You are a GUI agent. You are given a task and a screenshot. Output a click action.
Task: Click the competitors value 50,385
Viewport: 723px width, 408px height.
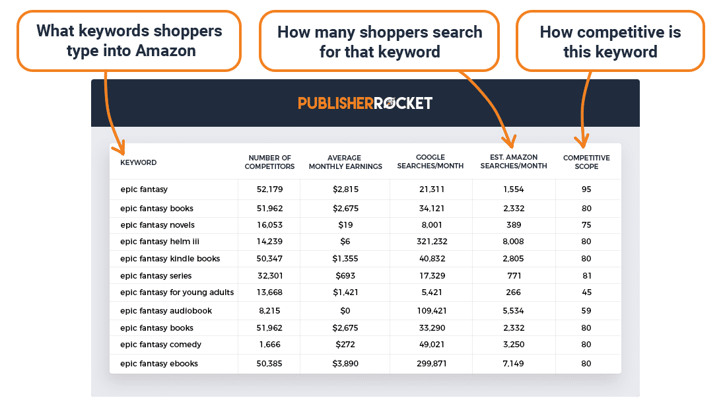click(270, 363)
